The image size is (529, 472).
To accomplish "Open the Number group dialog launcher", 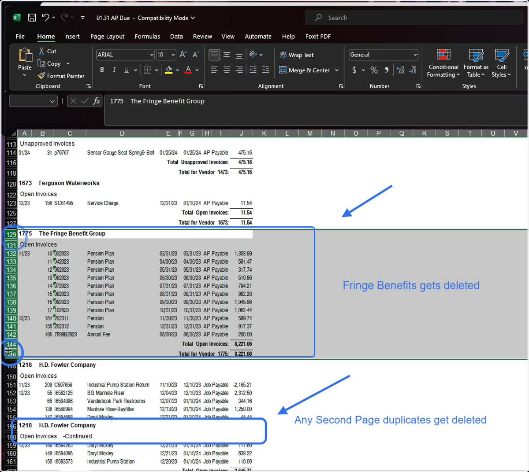I will [x=418, y=86].
